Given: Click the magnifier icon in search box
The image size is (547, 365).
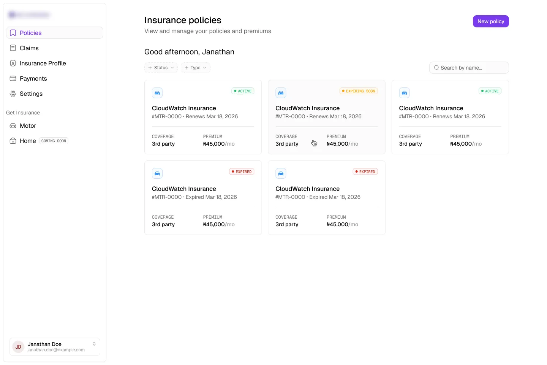Looking at the screenshot, I should coord(436,68).
